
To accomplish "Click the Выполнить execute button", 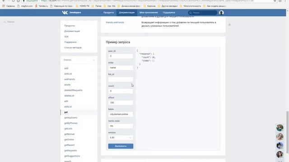I will click(x=121, y=146).
